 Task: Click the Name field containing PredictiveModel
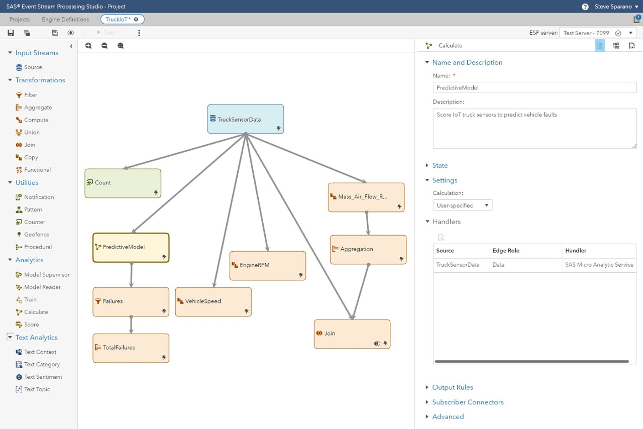point(535,87)
